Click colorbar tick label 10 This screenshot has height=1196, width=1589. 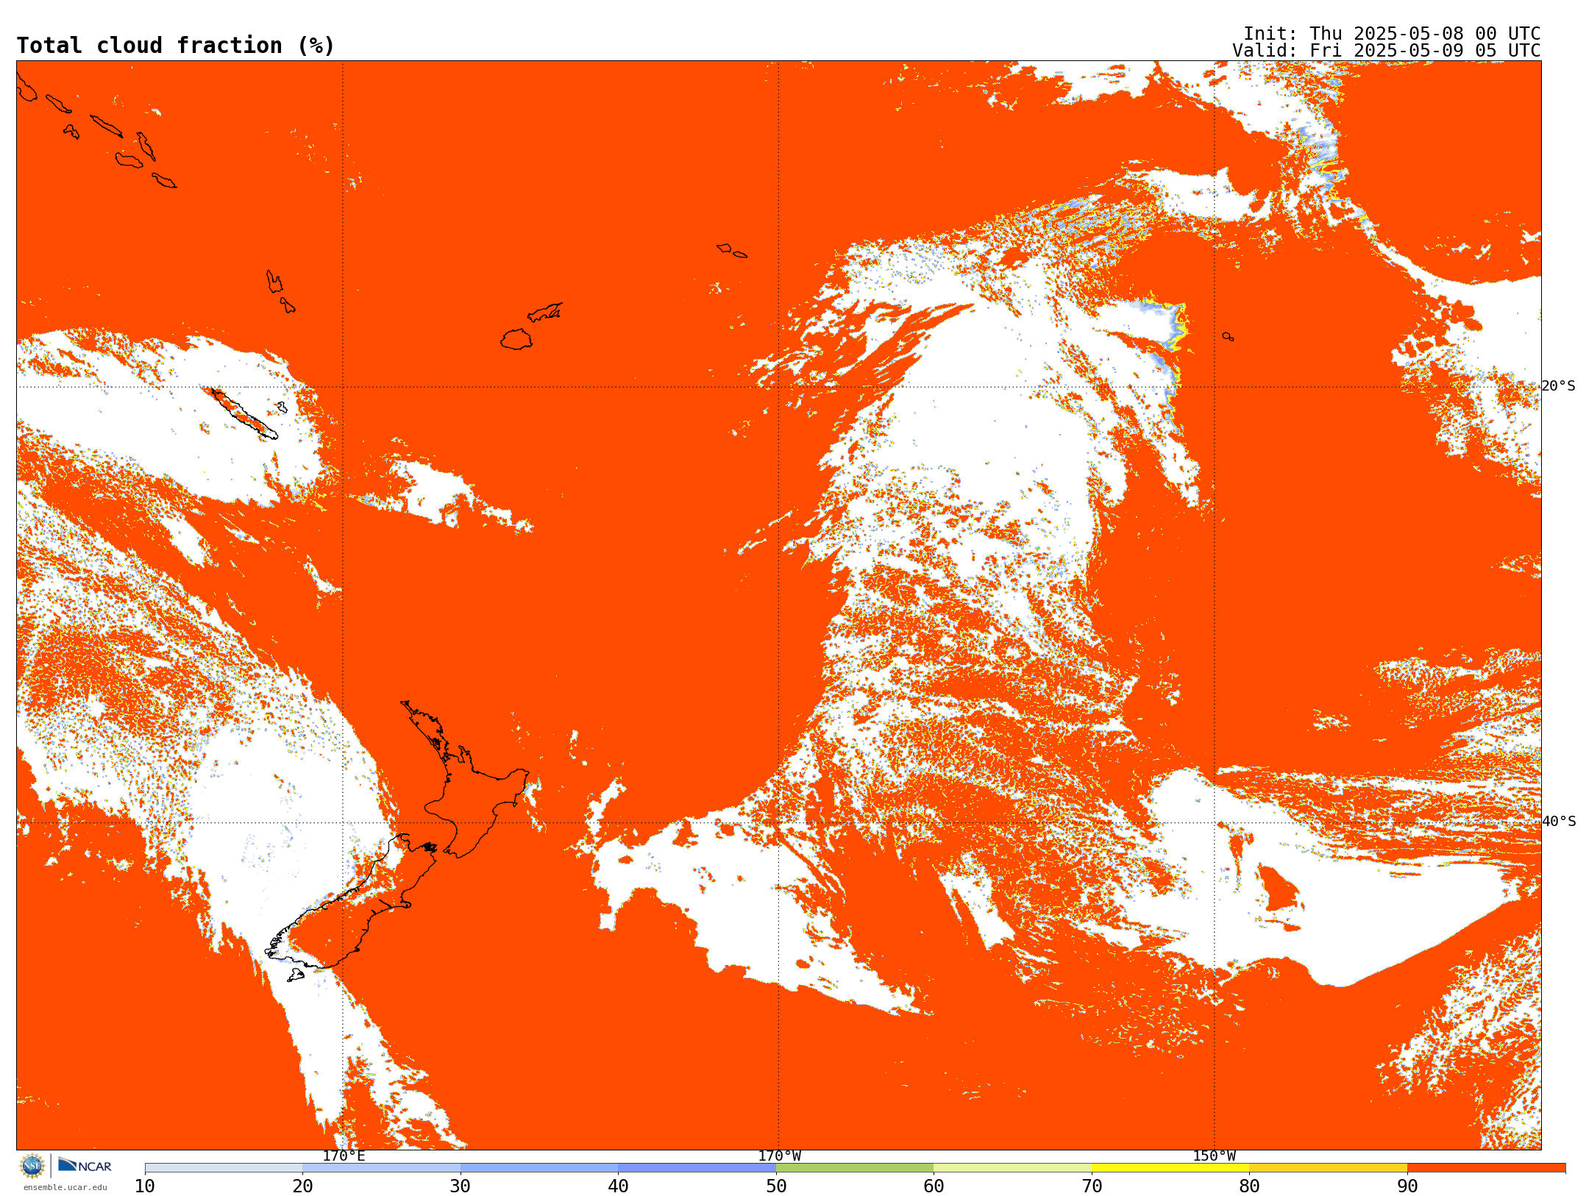click(x=145, y=1186)
